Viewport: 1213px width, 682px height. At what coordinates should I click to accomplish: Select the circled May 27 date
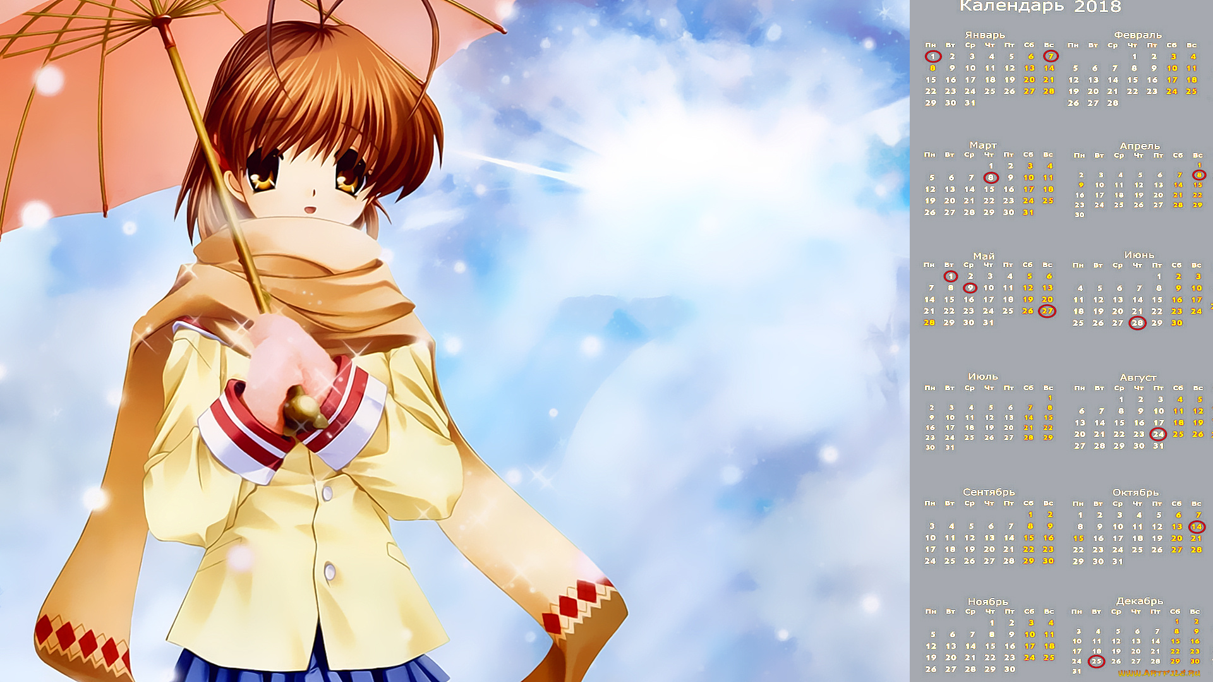click(x=1047, y=311)
